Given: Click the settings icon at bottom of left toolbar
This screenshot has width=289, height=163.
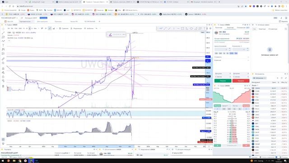Looking at the screenshot, I should tap(3, 139).
